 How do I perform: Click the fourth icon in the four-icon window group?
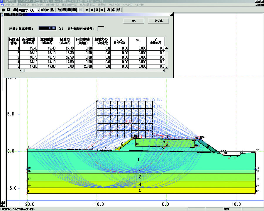tap(74, 10)
